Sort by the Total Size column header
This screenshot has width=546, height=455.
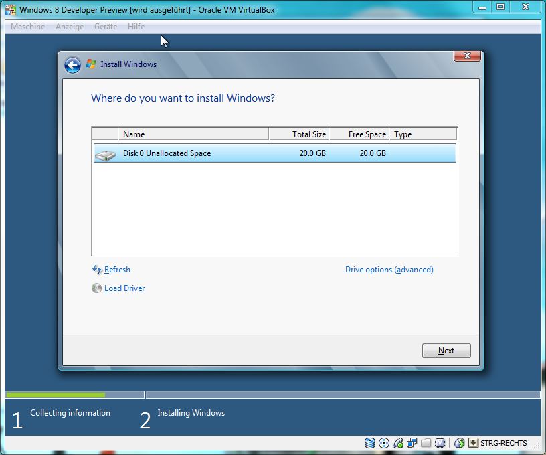coord(299,134)
